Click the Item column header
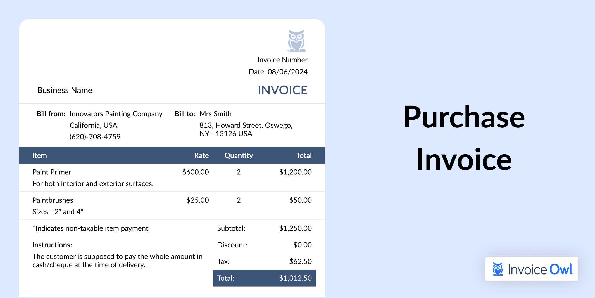 (x=40, y=155)
